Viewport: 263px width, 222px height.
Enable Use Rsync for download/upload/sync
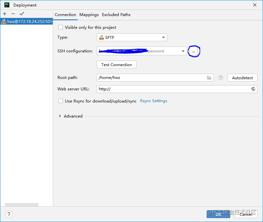(x=61, y=101)
